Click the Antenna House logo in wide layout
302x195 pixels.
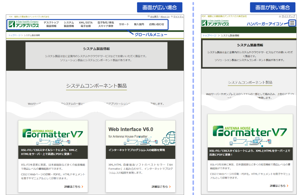(x=24, y=24)
